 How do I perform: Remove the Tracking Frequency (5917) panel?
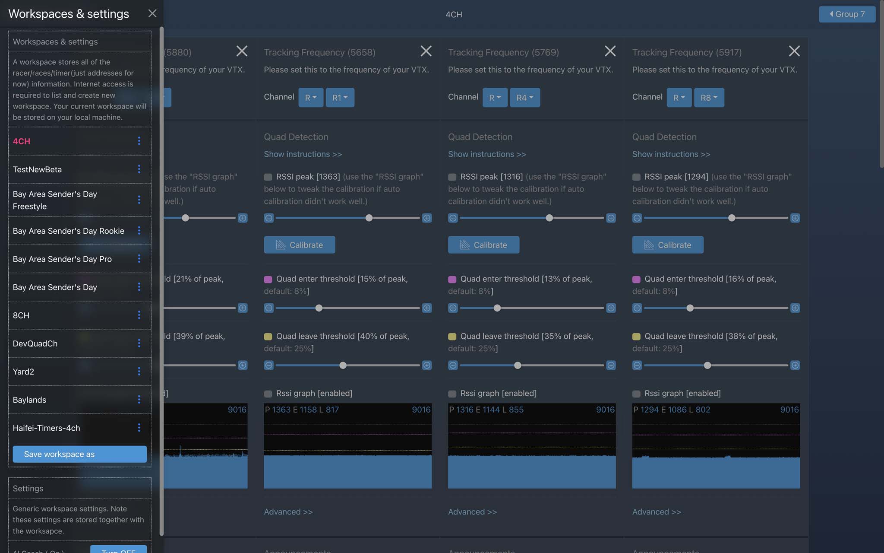(794, 51)
